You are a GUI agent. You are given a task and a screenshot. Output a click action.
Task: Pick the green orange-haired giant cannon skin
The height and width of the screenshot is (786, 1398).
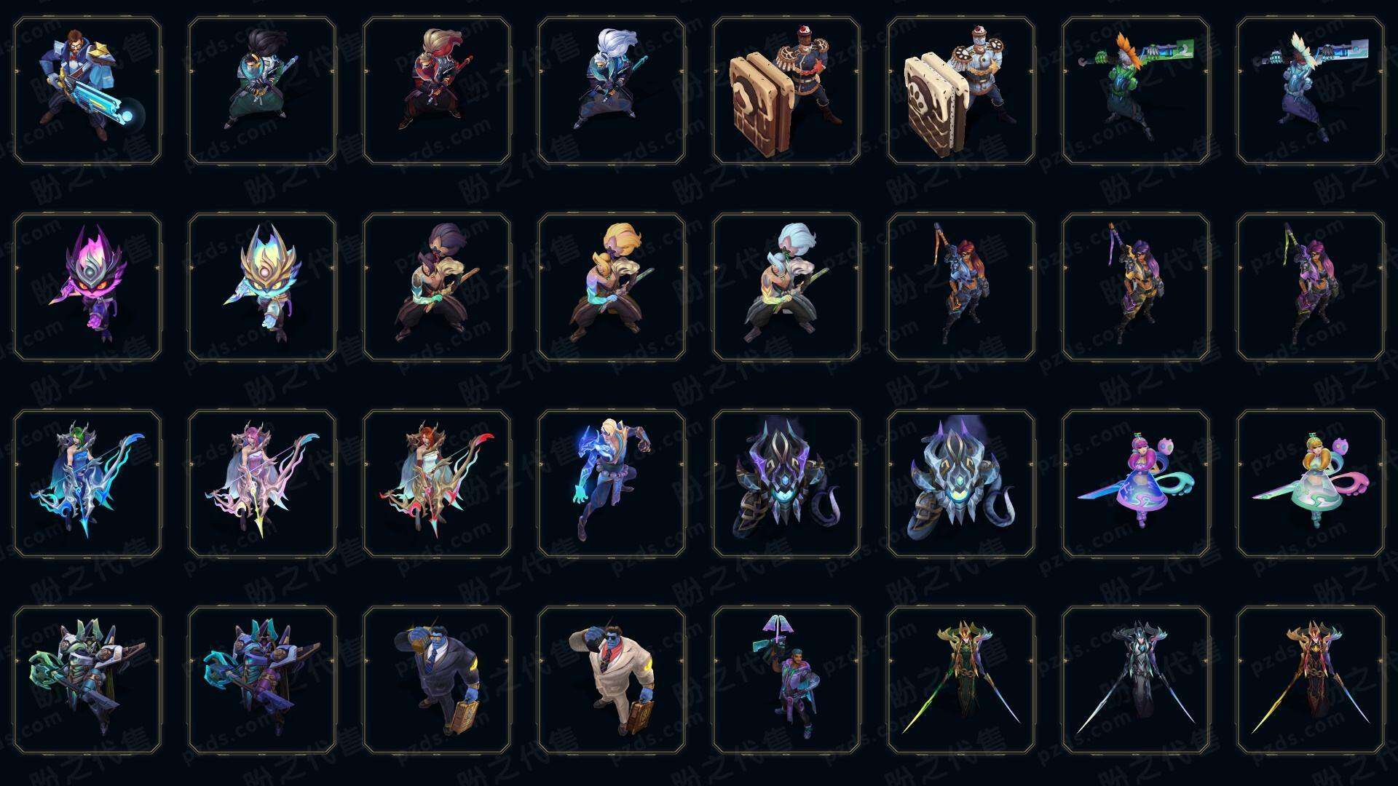pyautogui.click(x=1136, y=91)
